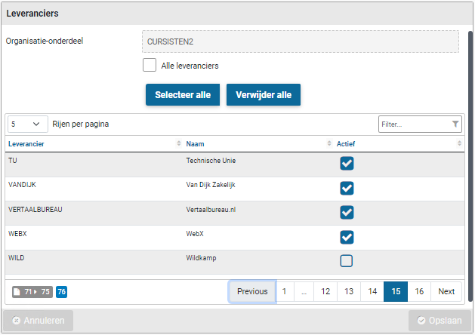Uncheck Actief for Vertaalbureau.nl
This screenshot has height=335, width=475.
tap(347, 212)
